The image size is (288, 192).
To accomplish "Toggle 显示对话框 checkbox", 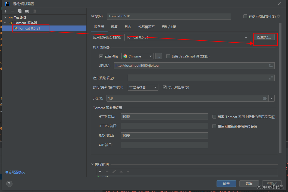I will (x=165, y=87).
